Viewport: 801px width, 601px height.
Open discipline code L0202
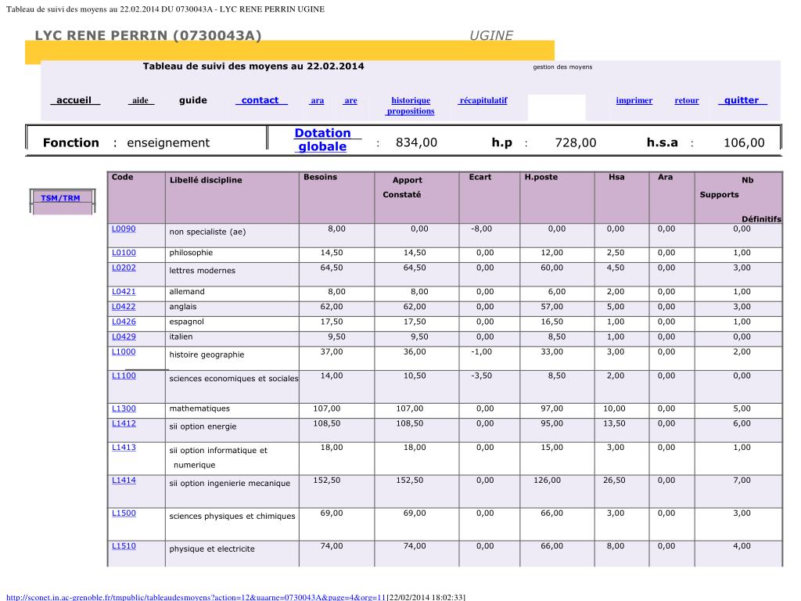[124, 268]
